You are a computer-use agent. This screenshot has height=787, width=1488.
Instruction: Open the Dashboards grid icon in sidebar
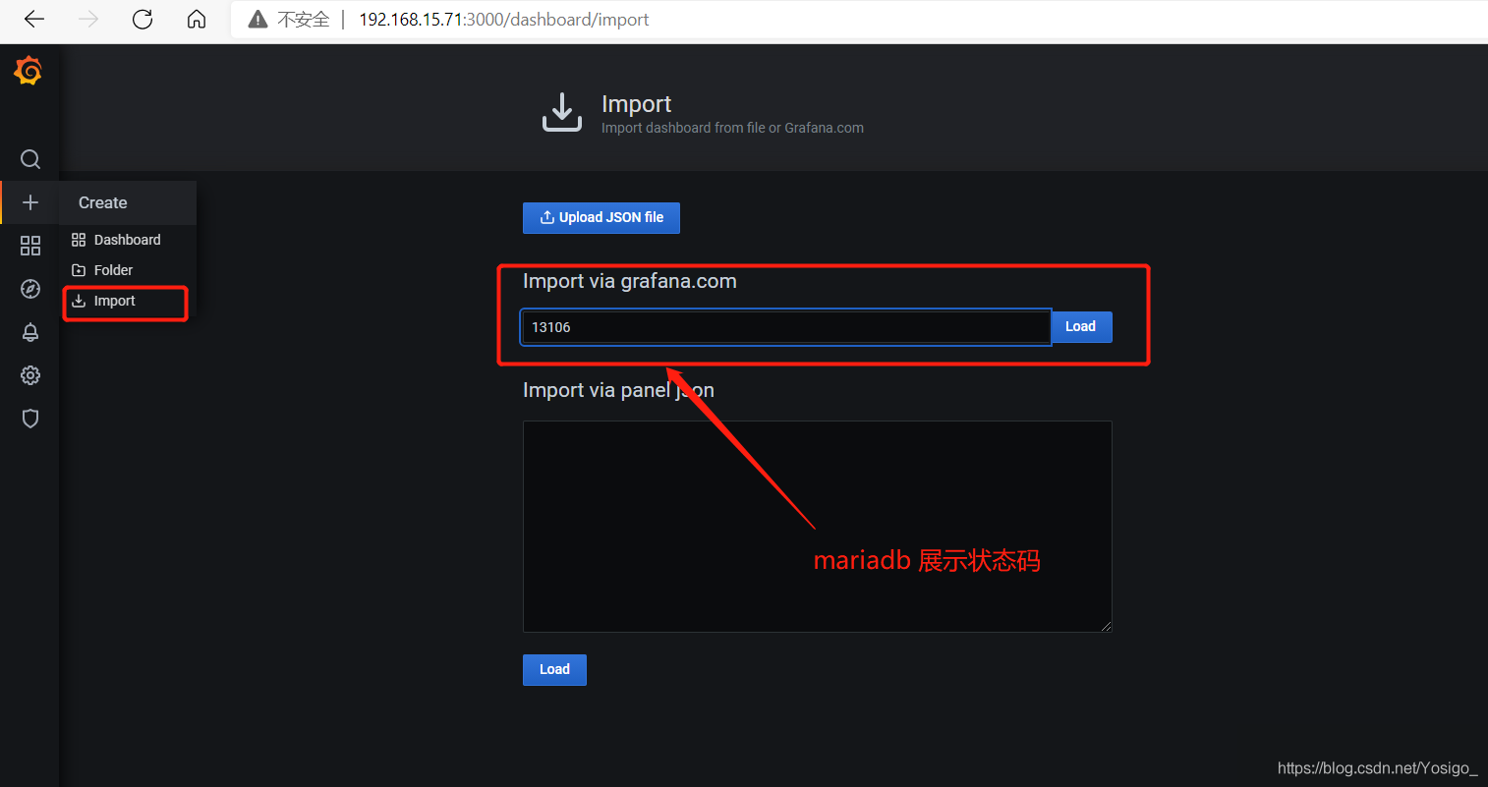pyautogui.click(x=30, y=246)
